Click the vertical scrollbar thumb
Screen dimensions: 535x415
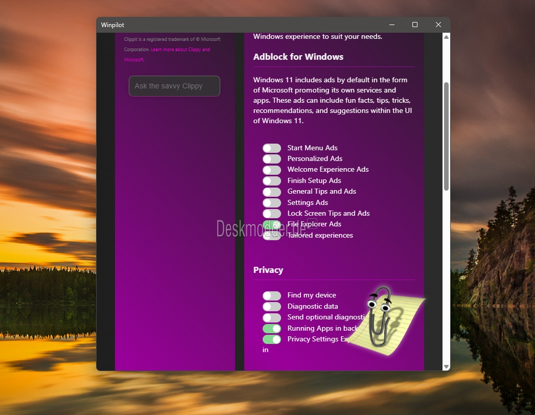click(446, 136)
